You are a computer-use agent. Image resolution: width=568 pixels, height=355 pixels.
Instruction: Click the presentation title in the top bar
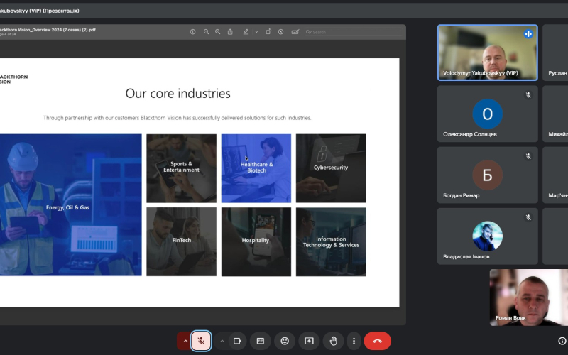pyautogui.click(x=40, y=11)
